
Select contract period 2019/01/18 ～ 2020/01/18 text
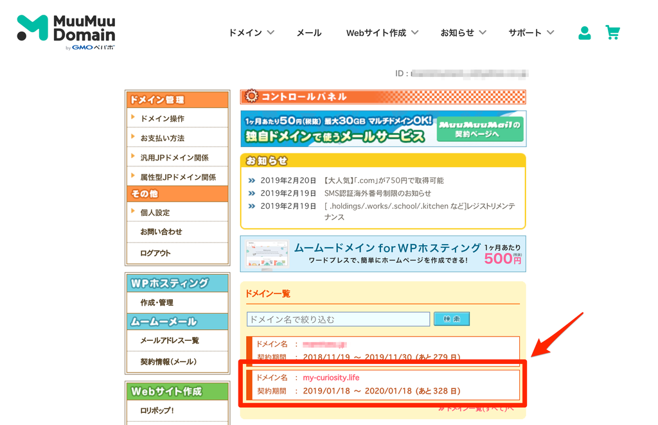pyautogui.click(x=357, y=391)
